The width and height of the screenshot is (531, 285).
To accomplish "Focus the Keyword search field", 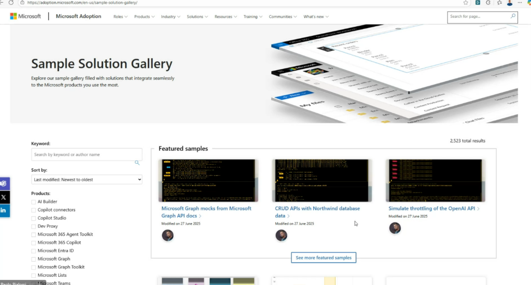I will click(x=87, y=154).
